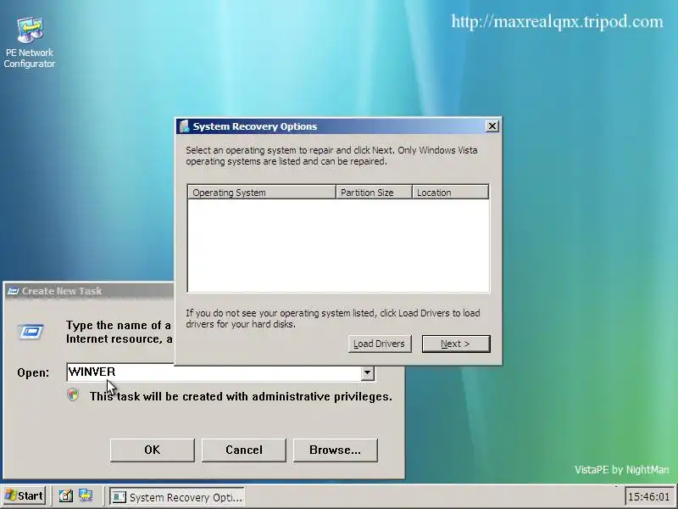Click the Create New Task title bar
The width and height of the screenshot is (678, 509).
click(x=90, y=291)
